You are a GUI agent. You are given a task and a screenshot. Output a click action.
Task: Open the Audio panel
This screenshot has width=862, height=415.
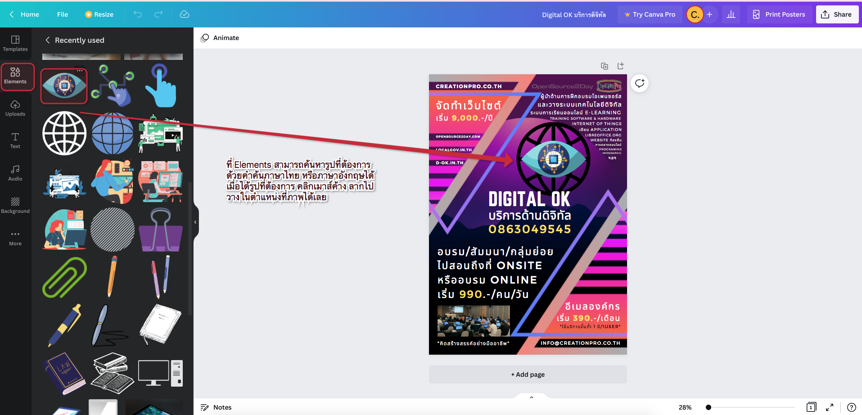click(15, 173)
